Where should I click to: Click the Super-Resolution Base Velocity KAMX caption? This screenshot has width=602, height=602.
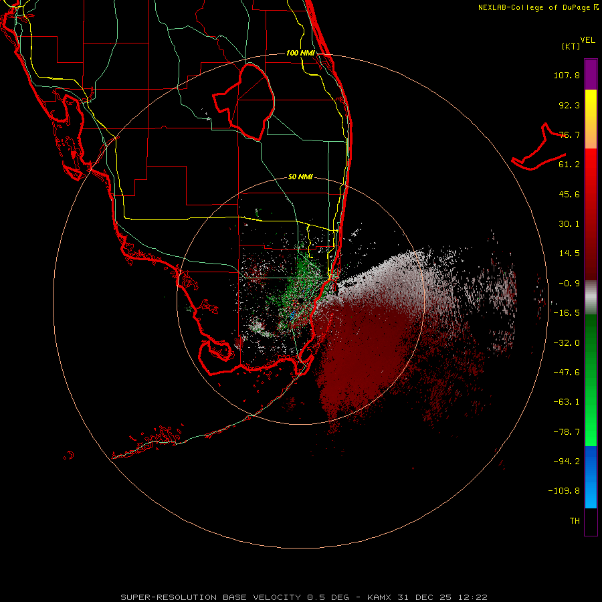point(304,597)
